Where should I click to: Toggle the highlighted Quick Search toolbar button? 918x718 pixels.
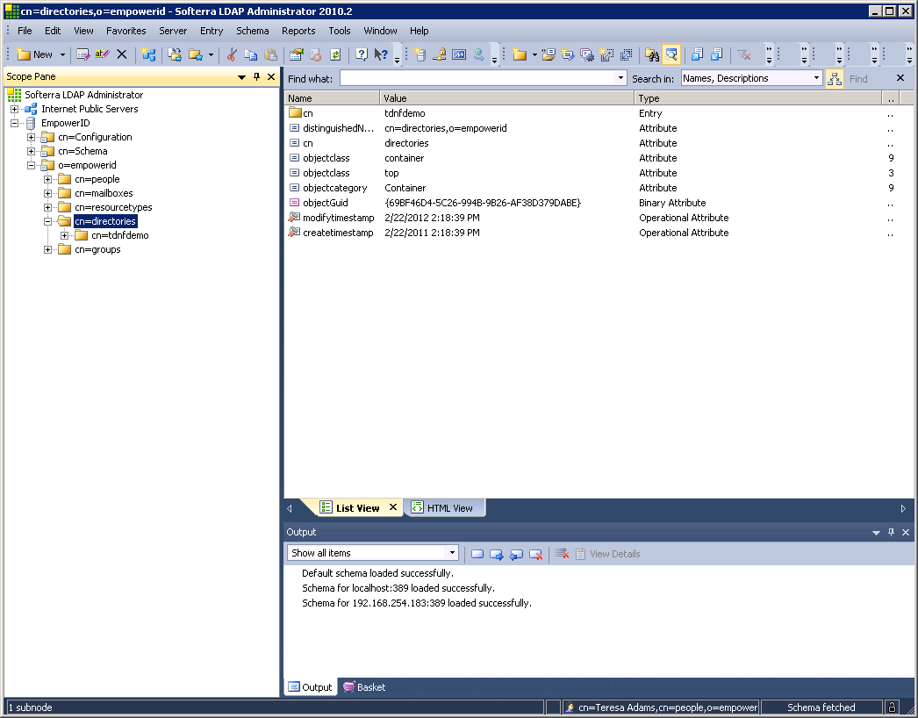point(671,54)
